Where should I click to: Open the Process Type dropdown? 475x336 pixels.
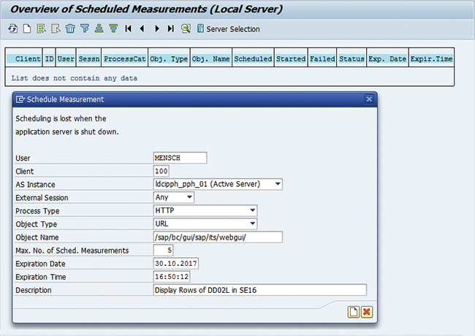(x=252, y=210)
